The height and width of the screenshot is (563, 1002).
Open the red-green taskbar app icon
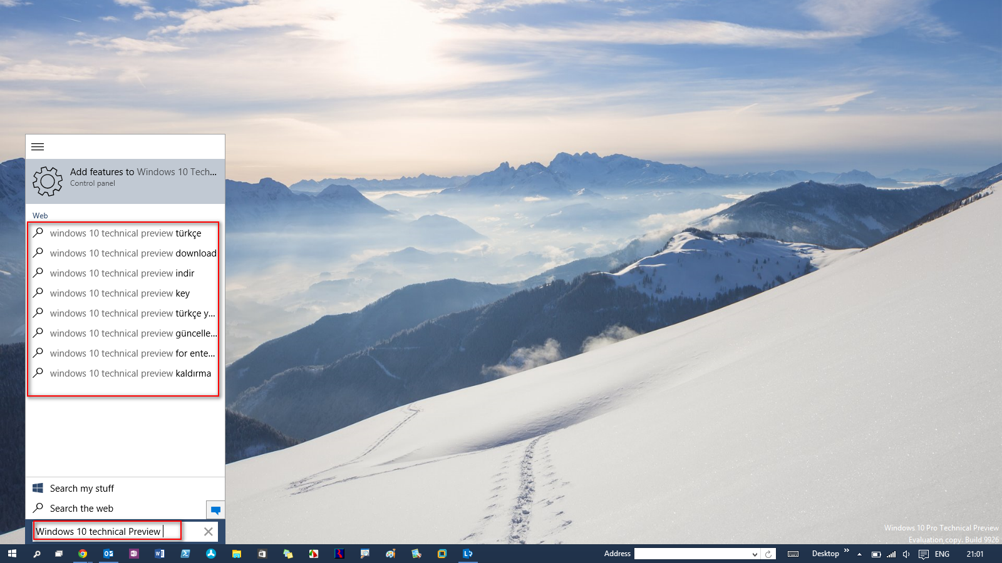[x=314, y=554]
